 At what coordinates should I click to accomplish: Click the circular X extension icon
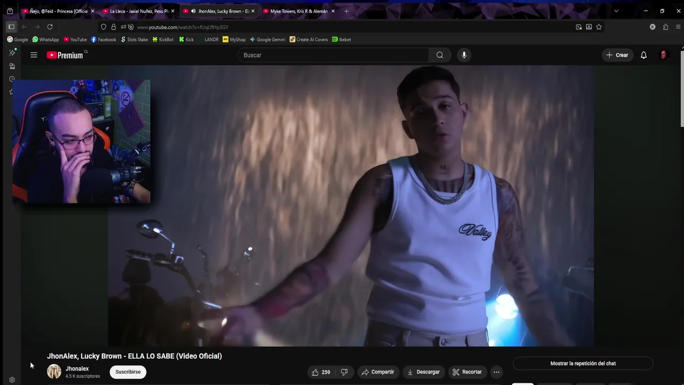pyautogui.click(x=652, y=27)
